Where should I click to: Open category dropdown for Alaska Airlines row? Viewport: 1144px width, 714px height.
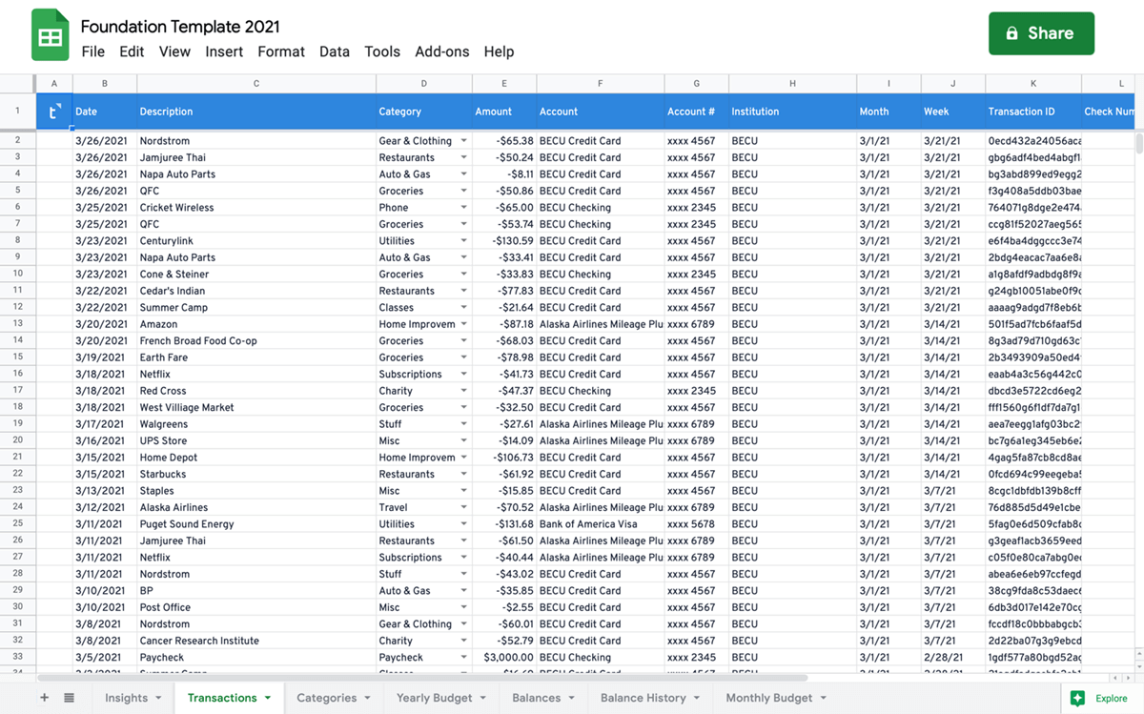pos(464,507)
